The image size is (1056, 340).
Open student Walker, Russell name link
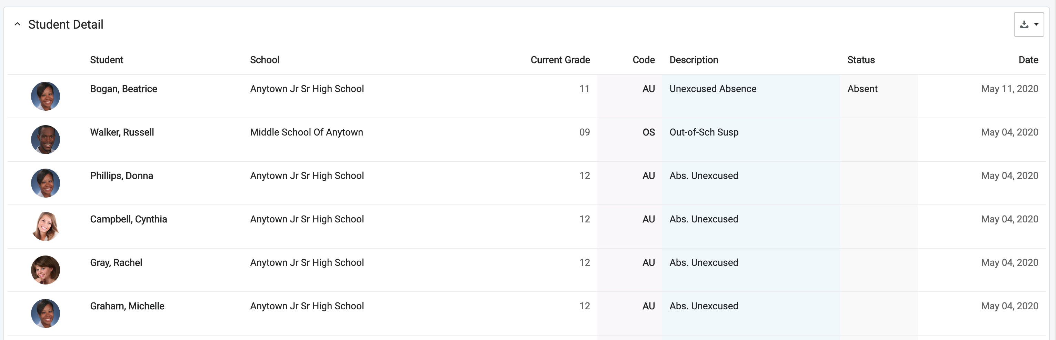(122, 132)
